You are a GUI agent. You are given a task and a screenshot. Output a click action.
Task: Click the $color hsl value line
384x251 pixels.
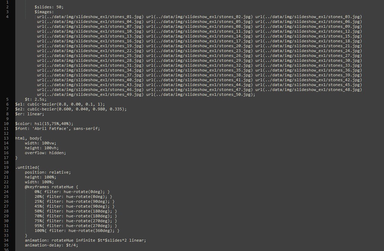pos(44,124)
